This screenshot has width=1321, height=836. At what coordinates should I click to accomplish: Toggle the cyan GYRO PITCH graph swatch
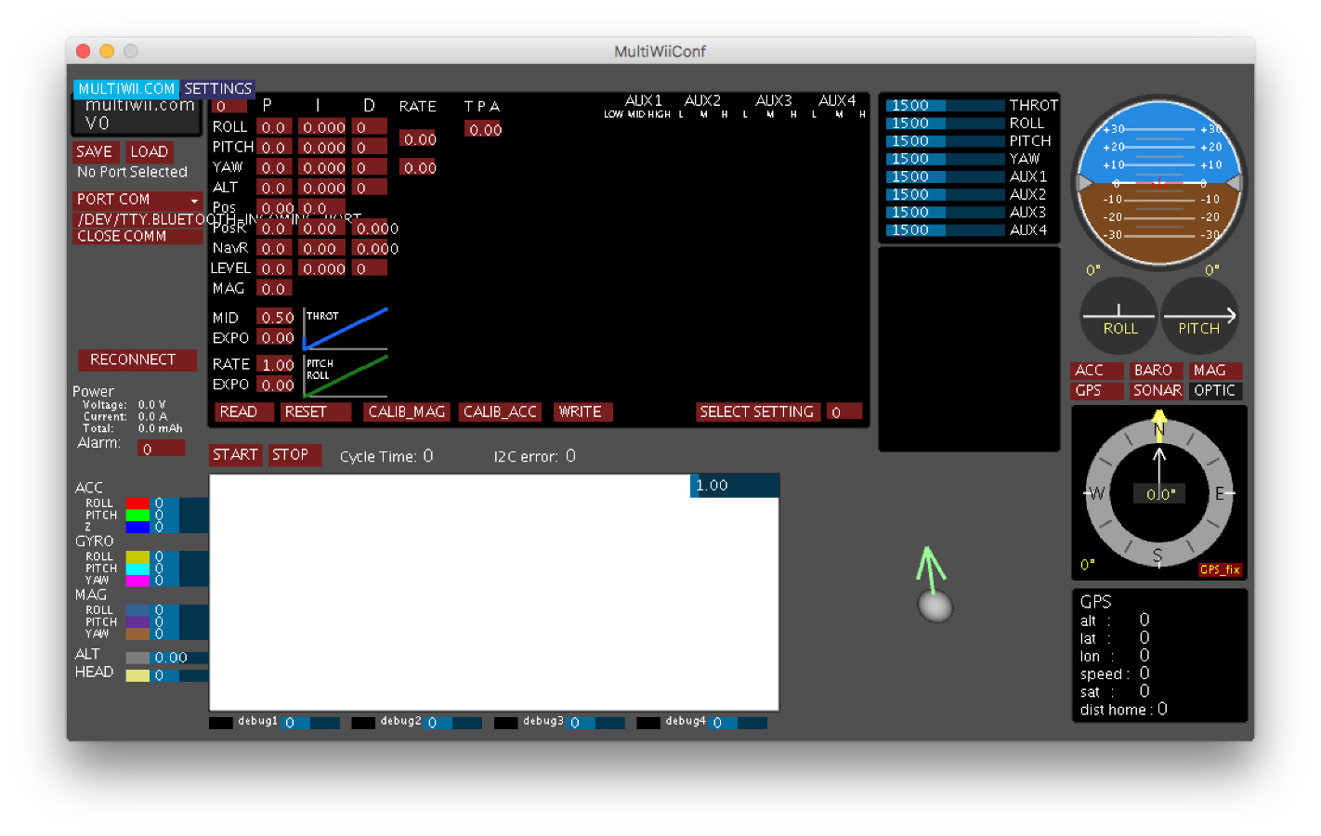137,568
